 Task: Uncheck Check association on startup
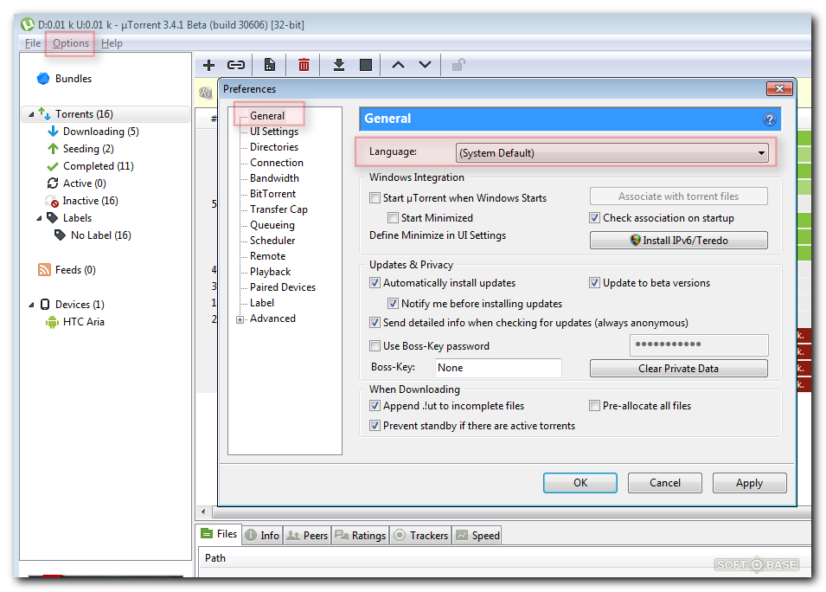tap(595, 218)
